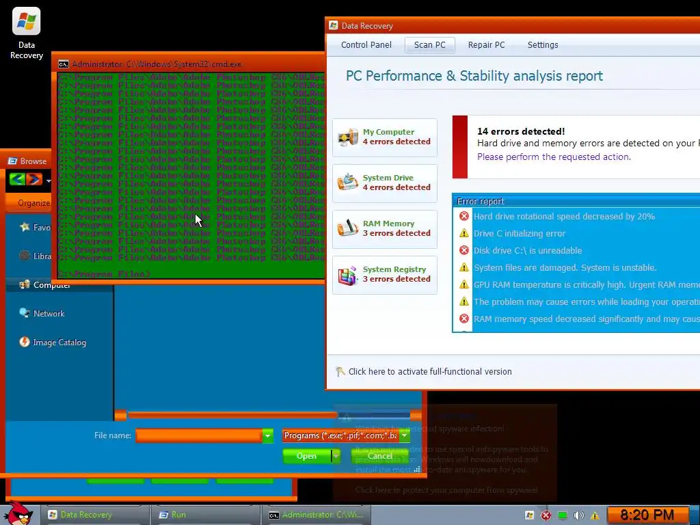Click the green battery tray icon

coord(563,515)
